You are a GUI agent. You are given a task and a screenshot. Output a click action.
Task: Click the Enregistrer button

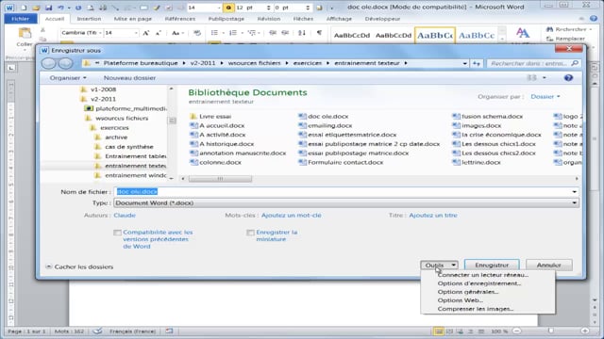pyautogui.click(x=492, y=266)
